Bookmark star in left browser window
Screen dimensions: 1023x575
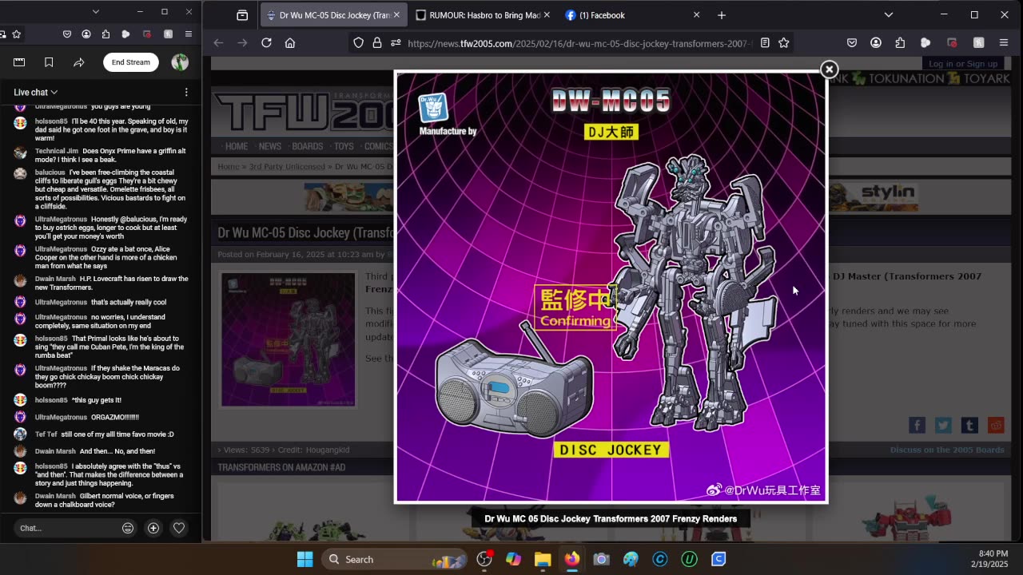tap(16, 34)
